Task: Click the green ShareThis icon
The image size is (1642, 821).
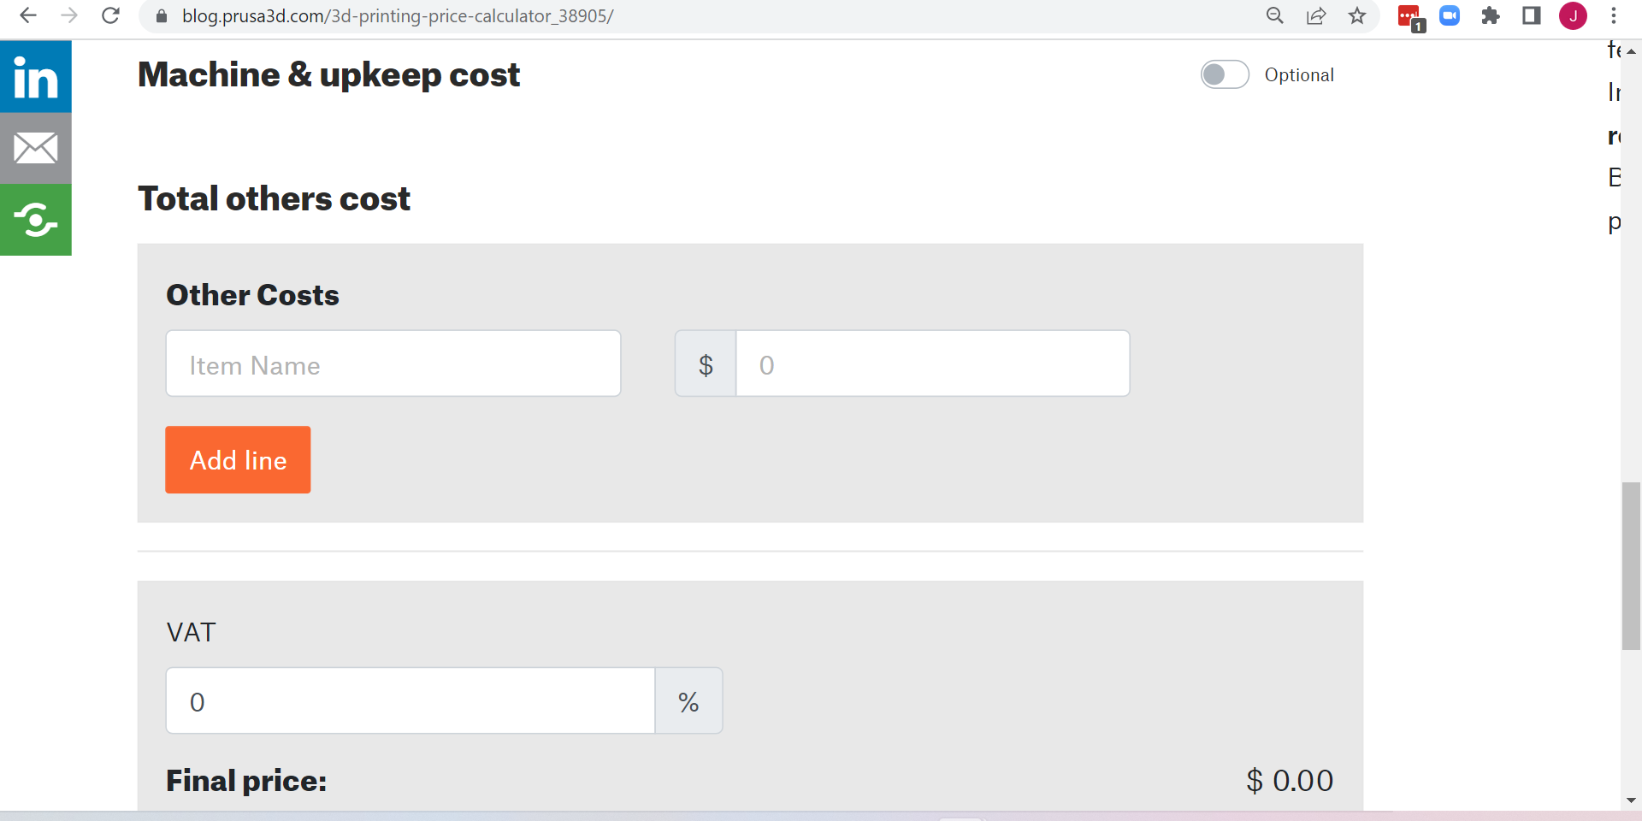Action: pyautogui.click(x=35, y=220)
